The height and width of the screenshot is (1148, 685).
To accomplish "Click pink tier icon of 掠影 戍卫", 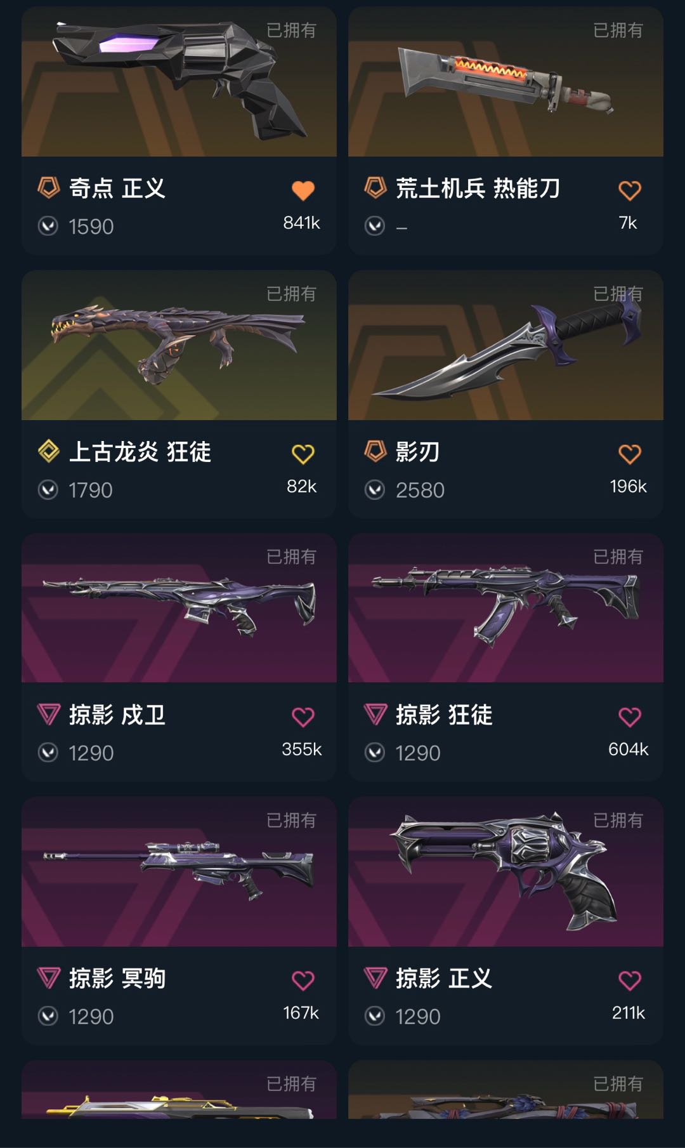I will click(x=49, y=715).
